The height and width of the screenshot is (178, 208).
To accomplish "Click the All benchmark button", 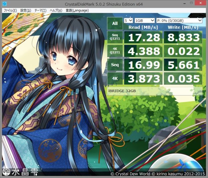I will (115, 23).
